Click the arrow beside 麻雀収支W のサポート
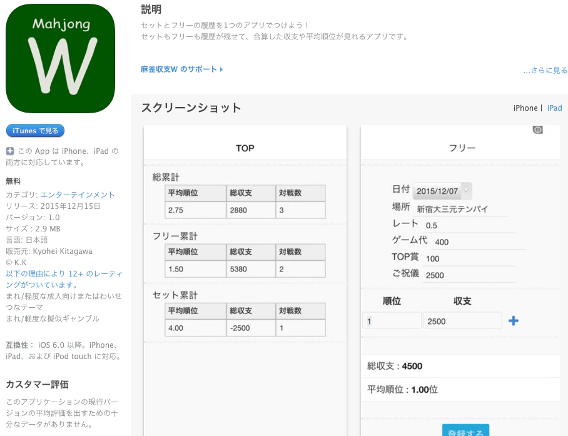The height and width of the screenshot is (436, 568). click(220, 69)
